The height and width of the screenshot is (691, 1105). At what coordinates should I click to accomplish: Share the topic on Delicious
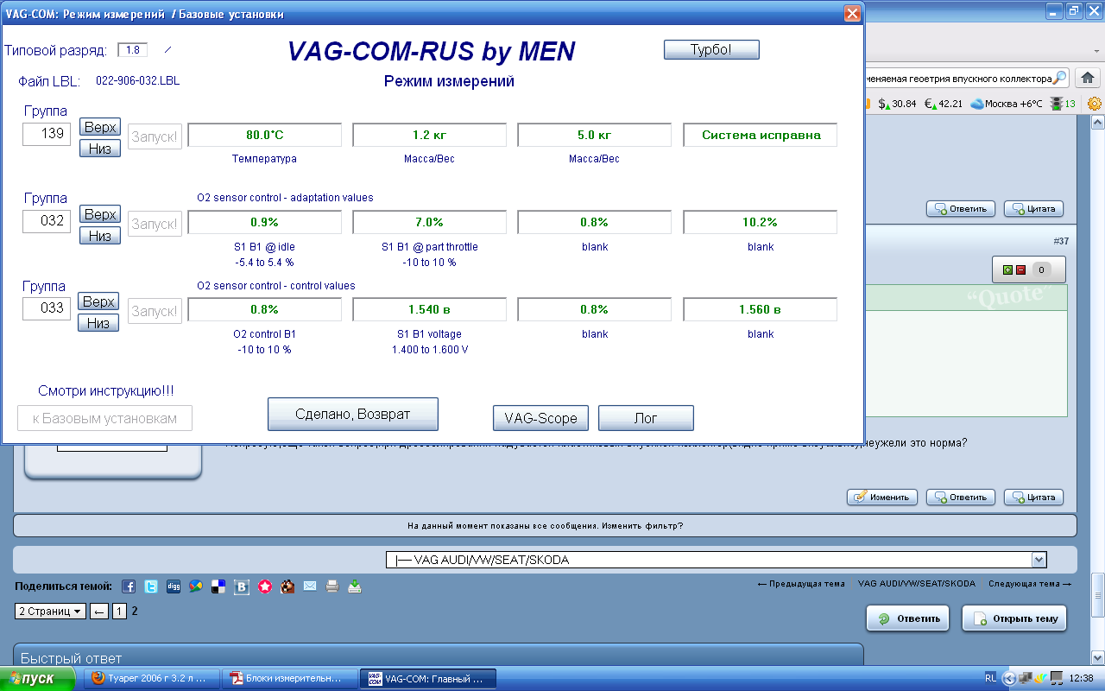pyautogui.click(x=218, y=586)
